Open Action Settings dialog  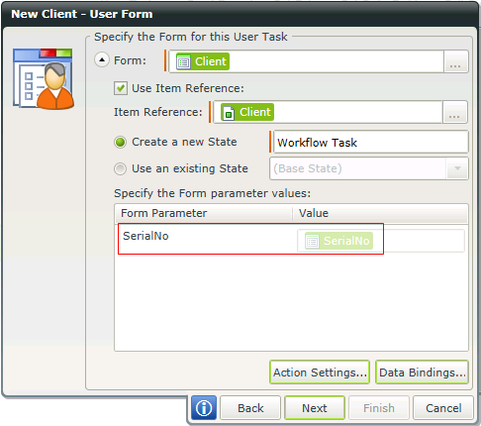320,373
